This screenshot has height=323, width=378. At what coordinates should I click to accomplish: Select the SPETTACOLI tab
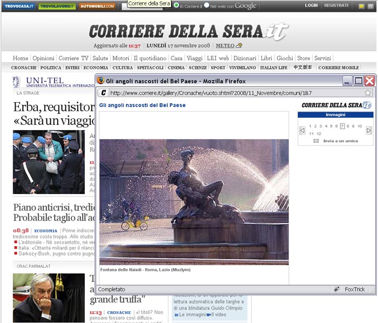[x=150, y=68]
